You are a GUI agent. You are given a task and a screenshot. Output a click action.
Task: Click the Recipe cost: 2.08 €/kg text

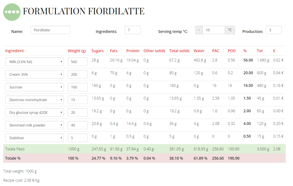21,180
